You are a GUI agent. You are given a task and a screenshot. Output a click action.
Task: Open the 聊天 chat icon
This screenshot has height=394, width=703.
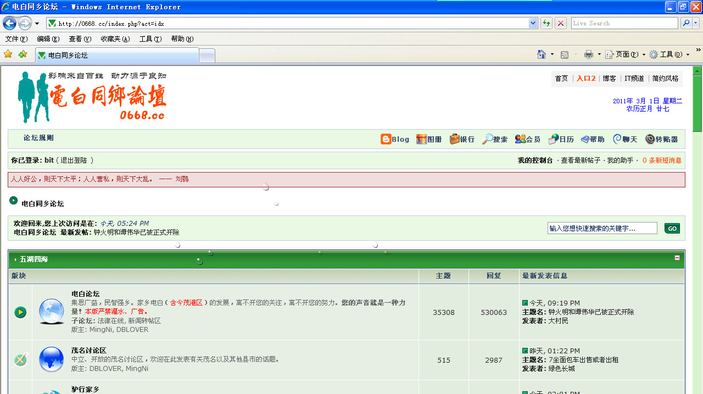coord(617,140)
